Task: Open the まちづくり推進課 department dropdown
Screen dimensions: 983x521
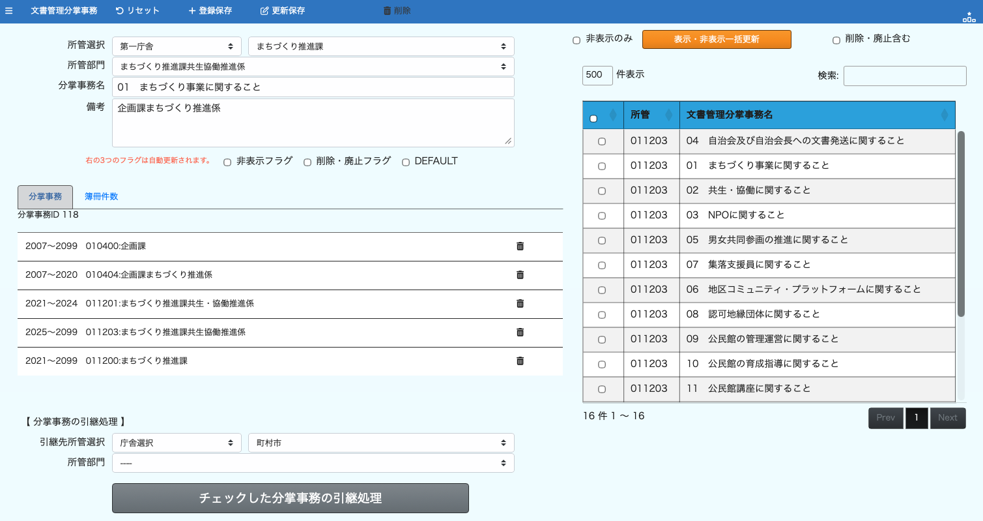Action: [381, 46]
